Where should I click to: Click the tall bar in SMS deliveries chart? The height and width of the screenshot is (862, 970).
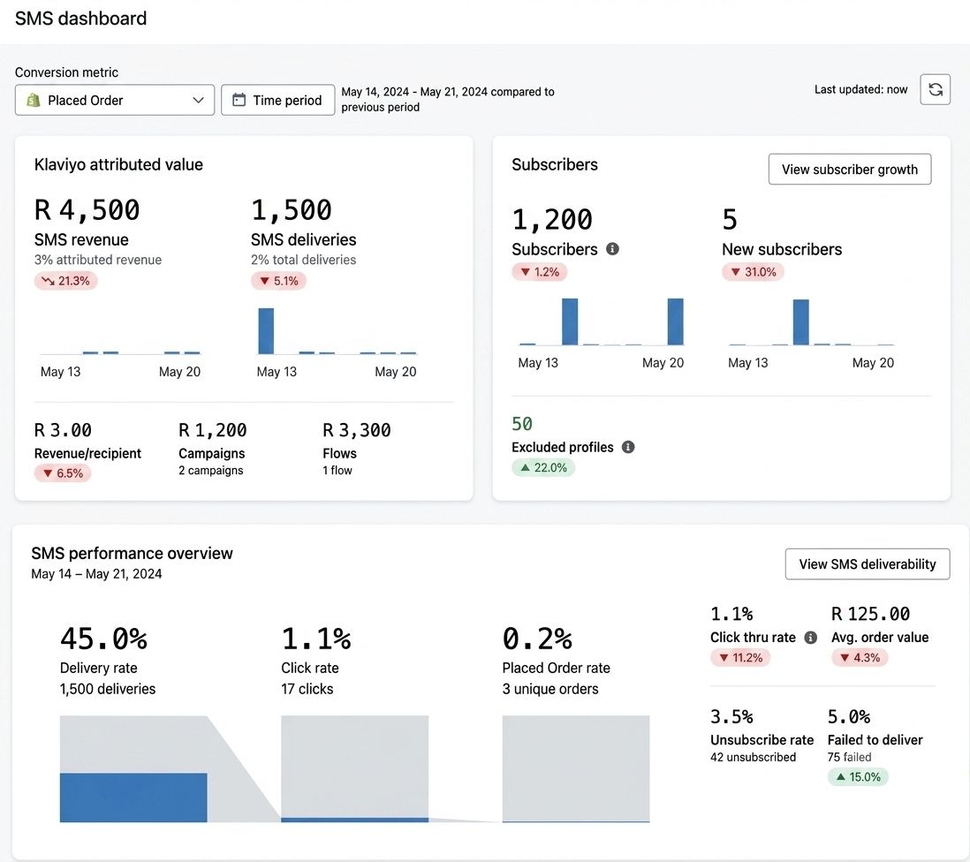coord(266,331)
